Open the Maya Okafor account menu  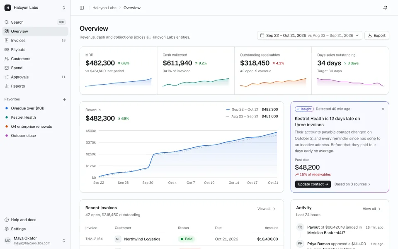(35, 241)
